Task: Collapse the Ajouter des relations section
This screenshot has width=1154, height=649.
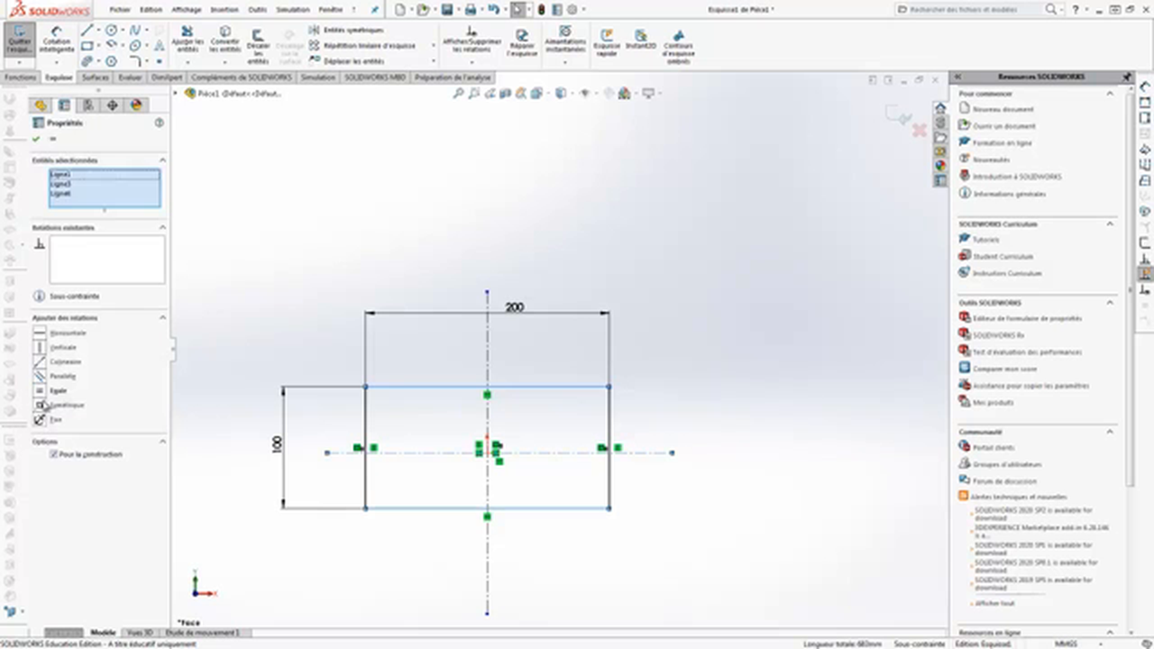Action: point(163,317)
